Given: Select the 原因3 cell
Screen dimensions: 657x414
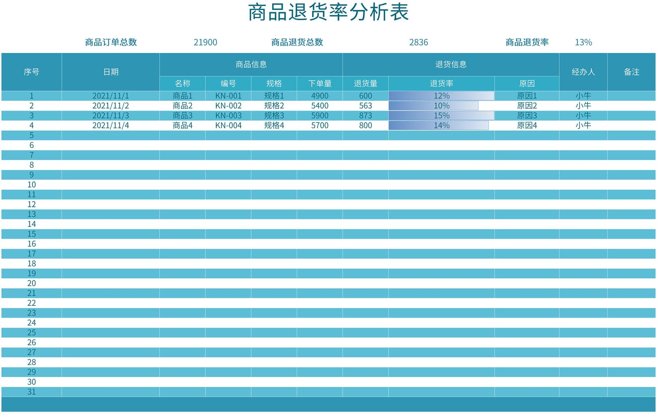Looking at the screenshot, I should [527, 116].
